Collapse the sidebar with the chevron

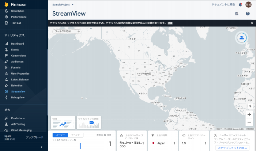click(x=41, y=147)
